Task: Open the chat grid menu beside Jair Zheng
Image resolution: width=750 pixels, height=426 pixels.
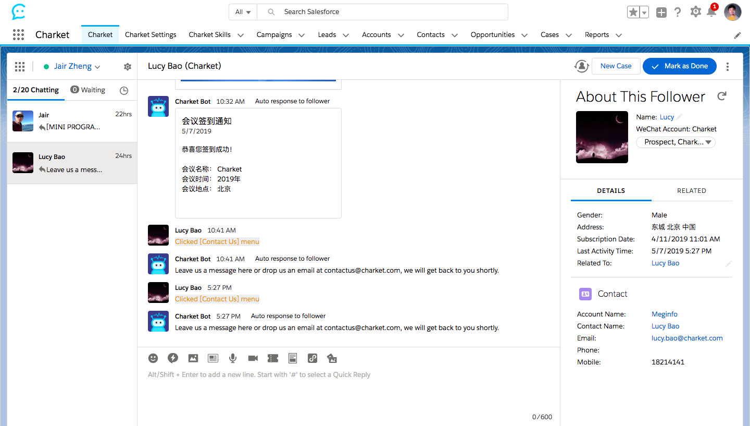Action: pyautogui.click(x=20, y=66)
